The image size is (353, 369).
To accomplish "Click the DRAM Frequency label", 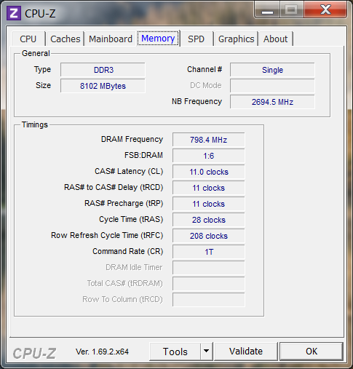I will (132, 139).
